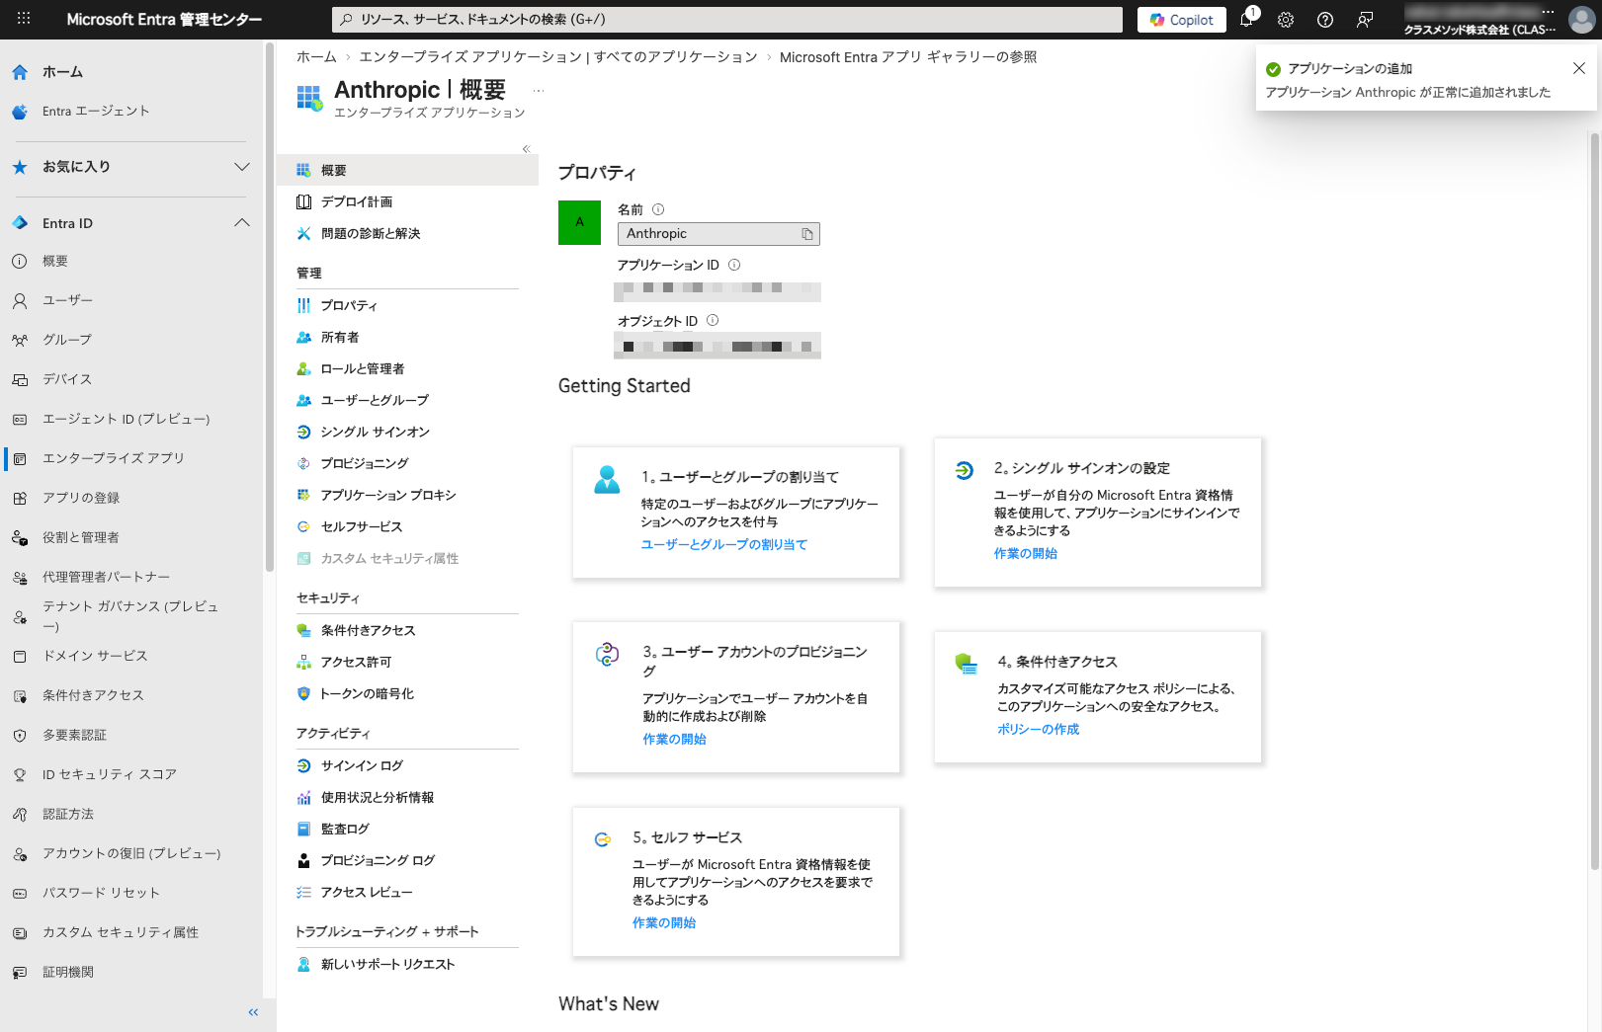
Task: Click the info icon next to アプリケーション ID
Action: 734,265
